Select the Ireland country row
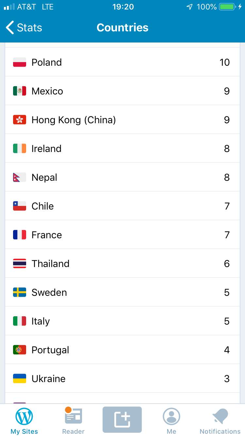This screenshot has height=436, width=245. click(x=122, y=149)
